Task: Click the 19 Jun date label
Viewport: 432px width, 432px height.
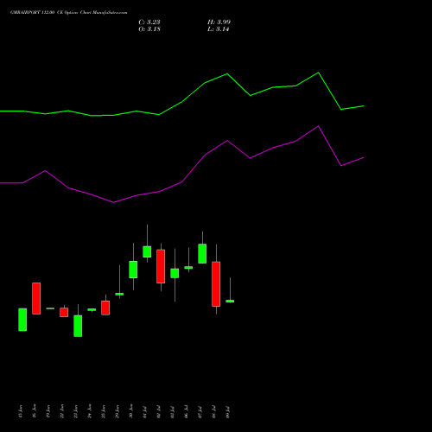Action: (x=48, y=411)
